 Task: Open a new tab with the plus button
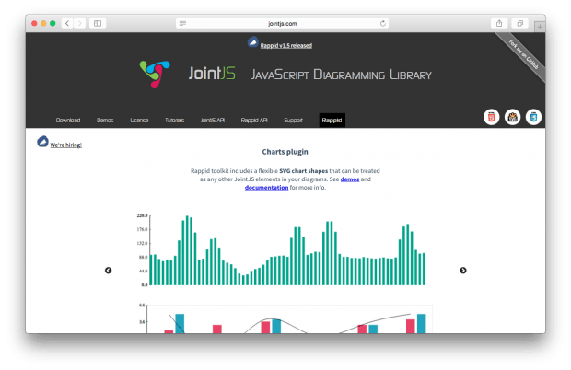539,27
